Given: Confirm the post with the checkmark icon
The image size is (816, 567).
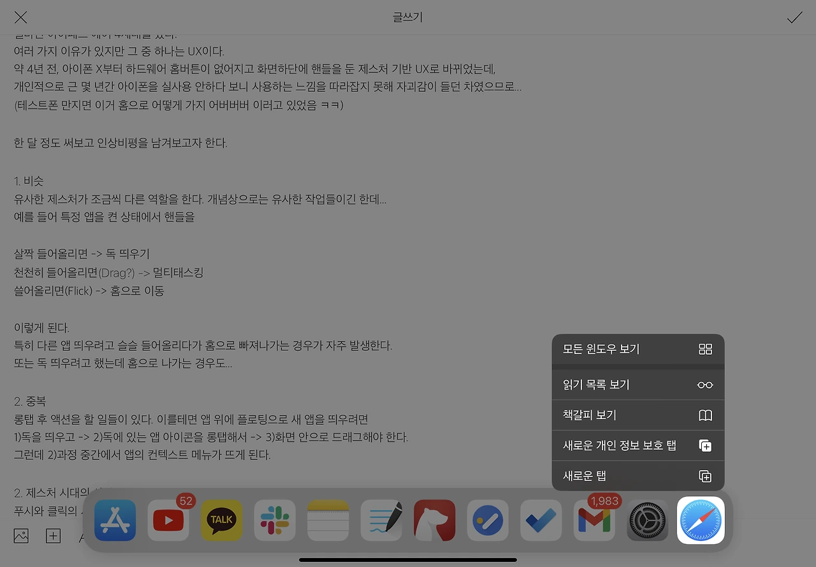Looking at the screenshot, I should pos(794,17).
